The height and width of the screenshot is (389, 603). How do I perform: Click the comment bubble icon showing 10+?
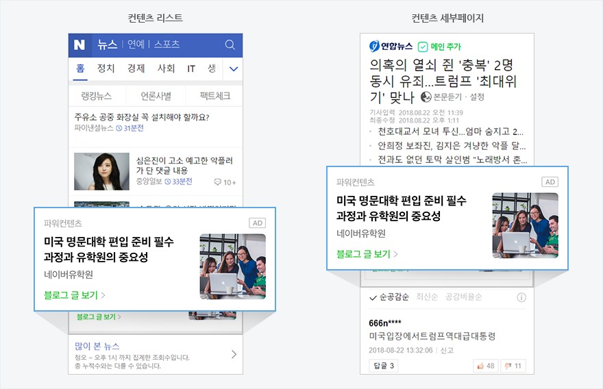click(218, 182)
